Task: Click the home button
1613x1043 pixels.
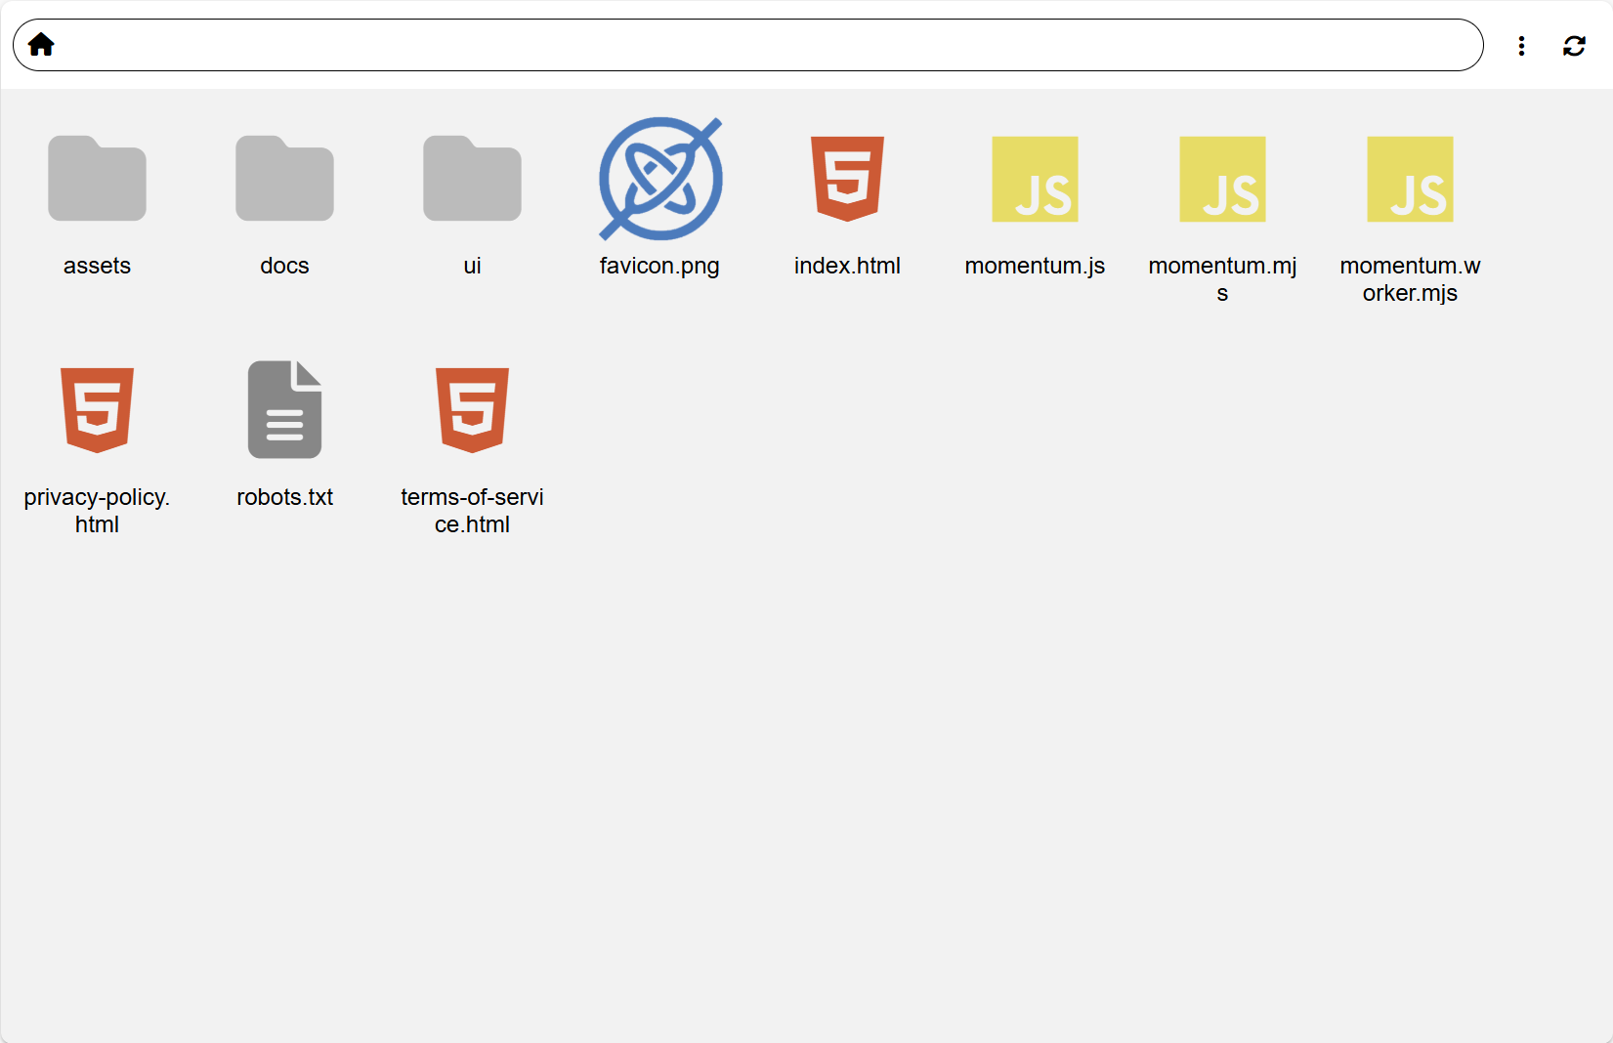Action: tap(41, 44)
